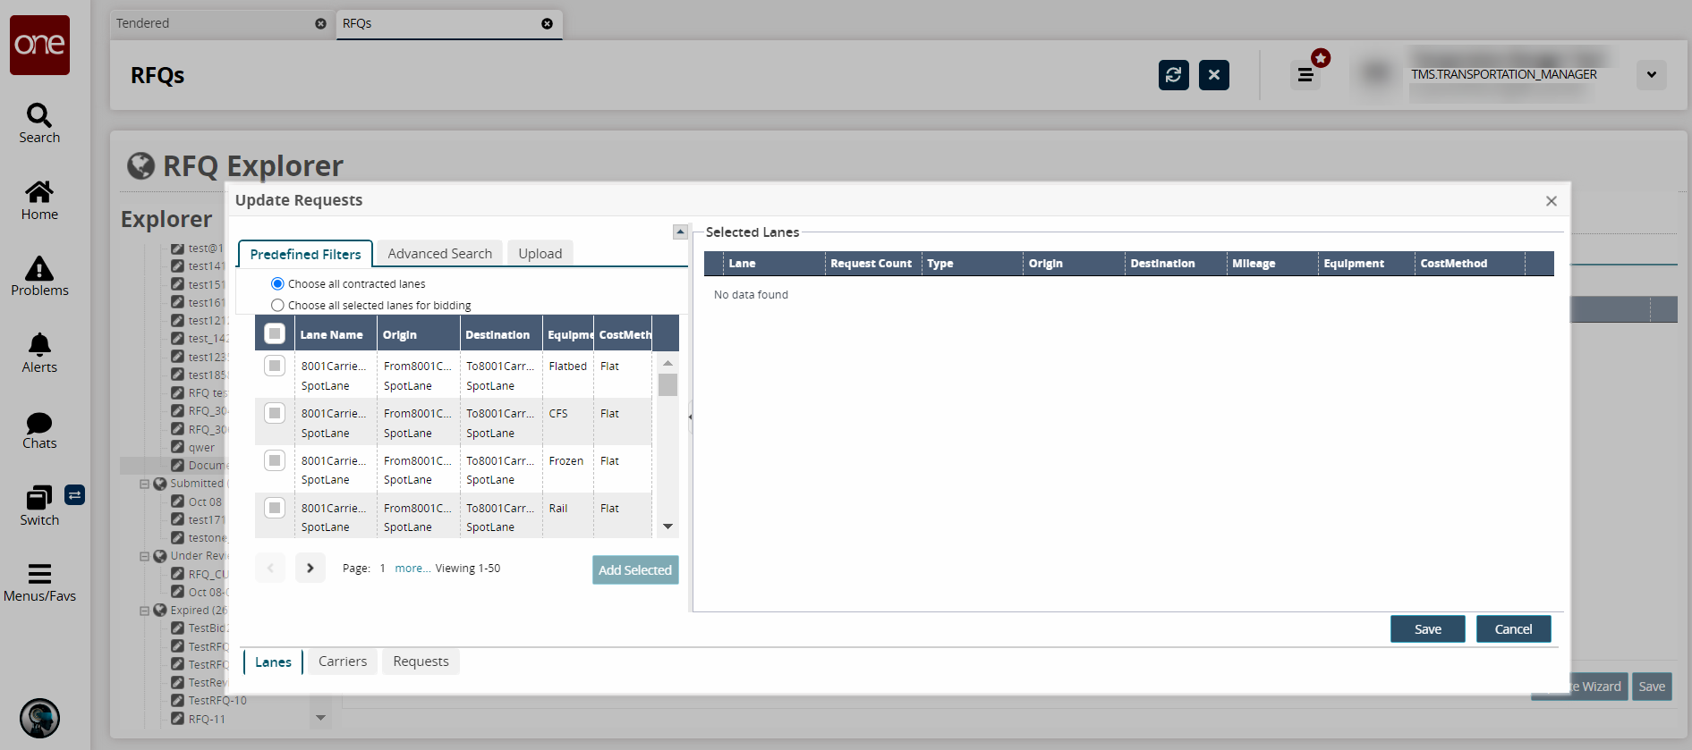The height and width of the screenshot is (750, 1692).
Task: Collapse the Under Review tree node
Action: (x=144, y=556)
